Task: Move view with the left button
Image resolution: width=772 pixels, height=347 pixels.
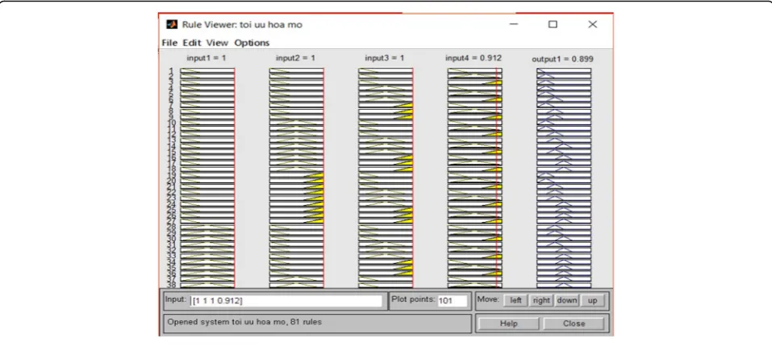Action: [515, 300]
